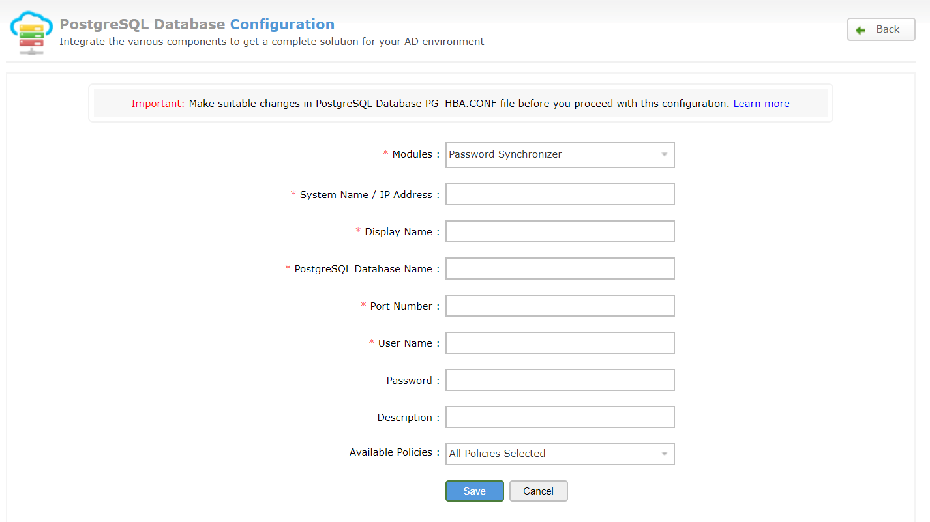Click the Available Policies dropdown arrow
This screenshot has width=930, height=522.
pos(665,454)
